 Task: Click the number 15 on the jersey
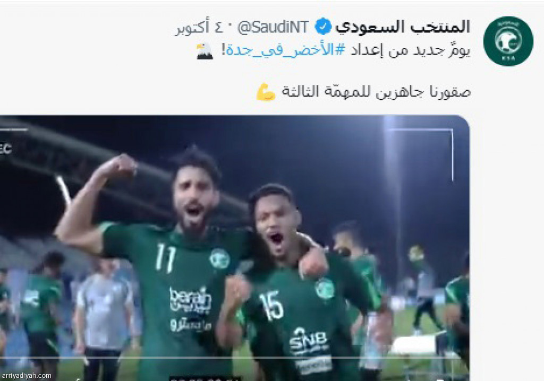pos(271,306)
